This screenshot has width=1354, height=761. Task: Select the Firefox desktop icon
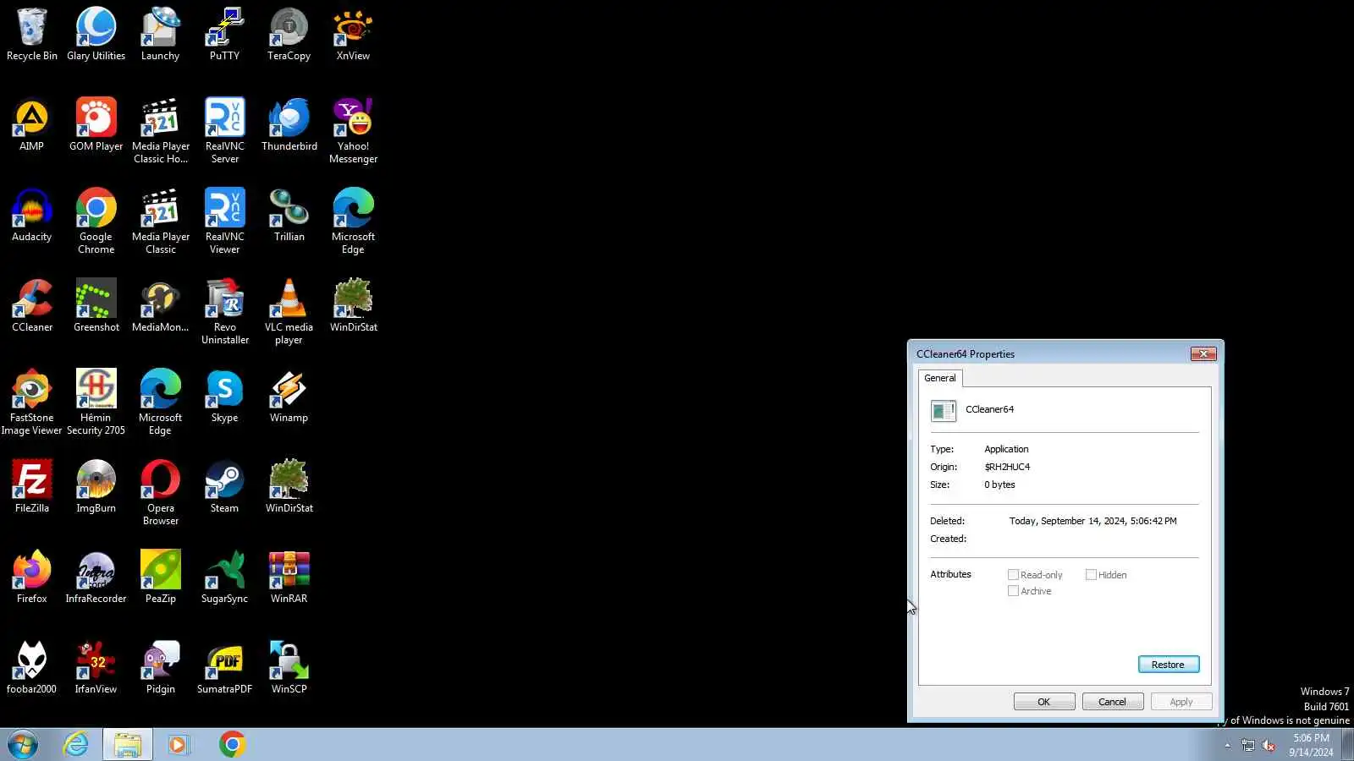[32, 578]
